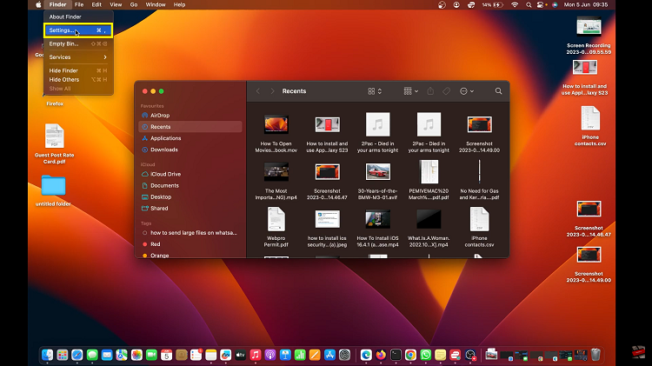The width and height of the screenshot is (652, 366).
Task: Open Google Chrome from the Dock
Action: pyautogui.click(x=410, y=355)
